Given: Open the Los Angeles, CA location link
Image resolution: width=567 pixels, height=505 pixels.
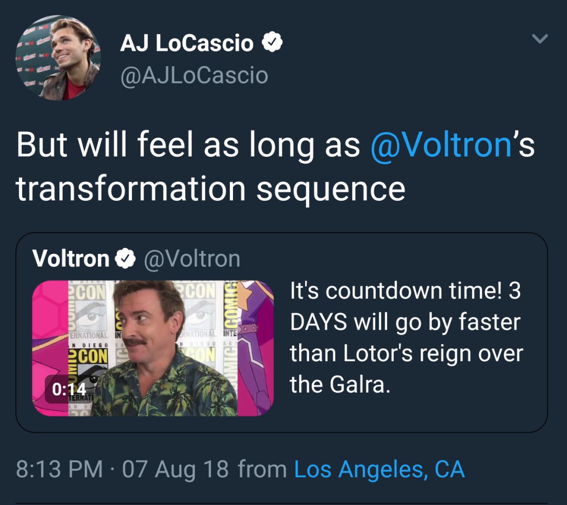Looking at the screenshot, I should click(379, 469).
